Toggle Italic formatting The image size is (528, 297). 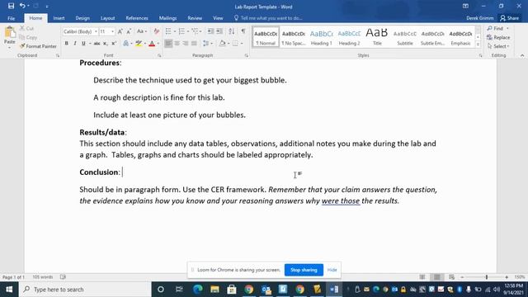point(75,44)
